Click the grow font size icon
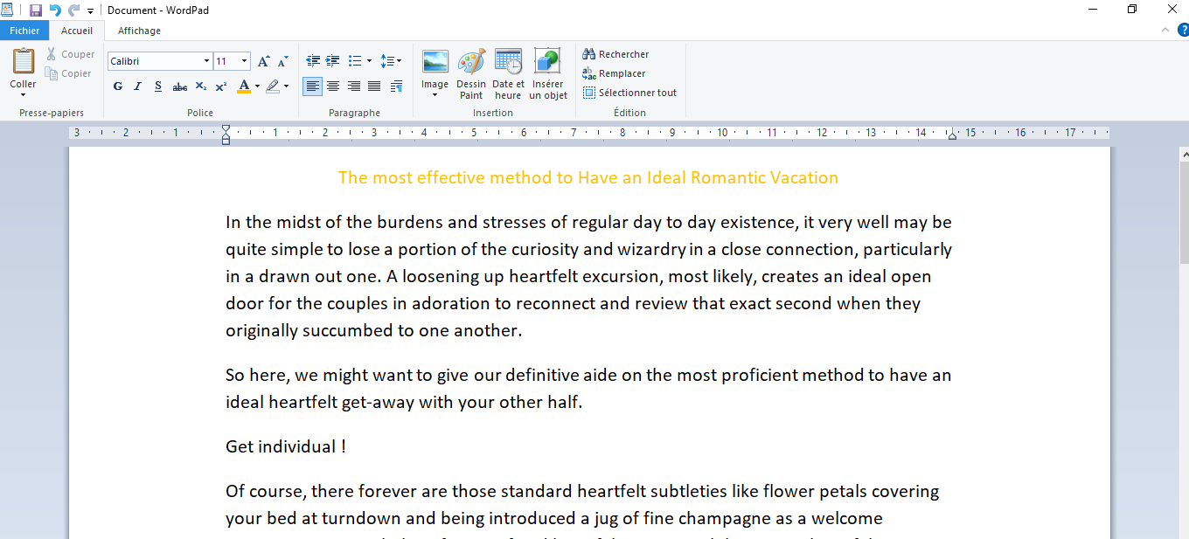Viewport: 1189px width, 539px height. pos(263,61)
